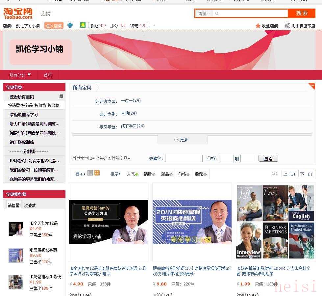Collapse the 查看所有宝贝 category toggle

pos(61,96)
